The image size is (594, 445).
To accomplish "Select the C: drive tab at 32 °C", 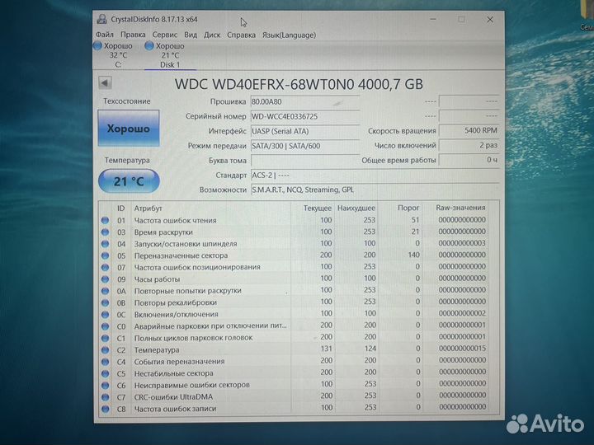I will 118,55.
